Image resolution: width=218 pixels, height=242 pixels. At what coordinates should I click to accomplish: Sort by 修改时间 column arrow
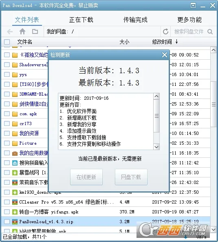pyautogui.click(x=176, y=42)
